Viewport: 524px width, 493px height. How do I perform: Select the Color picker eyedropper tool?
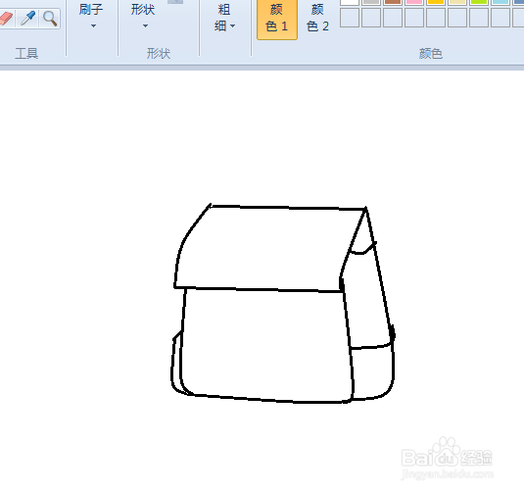pyautogui.click(x=28, y=19)
